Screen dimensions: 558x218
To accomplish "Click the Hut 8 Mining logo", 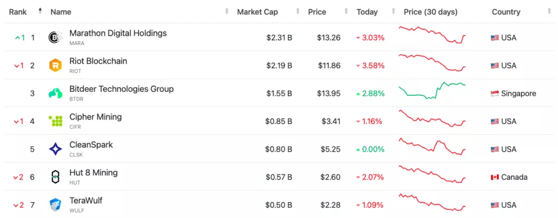I will (x=55, y=177).
